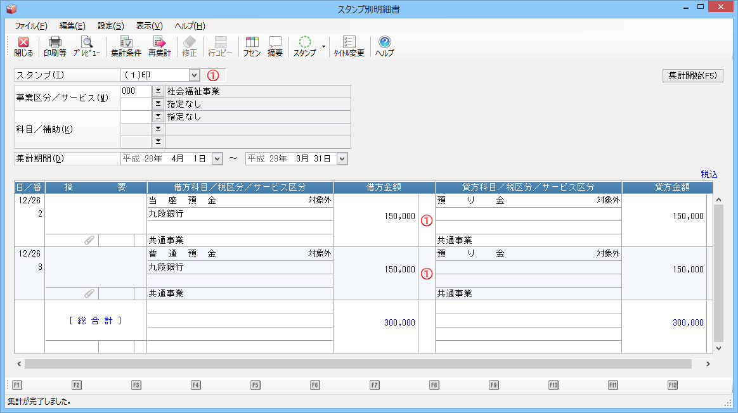The height and width of the screenshot is (413, 738).
Task: Open the ファイル(F) menu
Action: pos(30,26)
